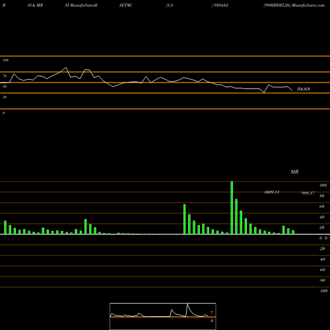
Task: Click the 938482 code in header
Action: click(221, 5)
